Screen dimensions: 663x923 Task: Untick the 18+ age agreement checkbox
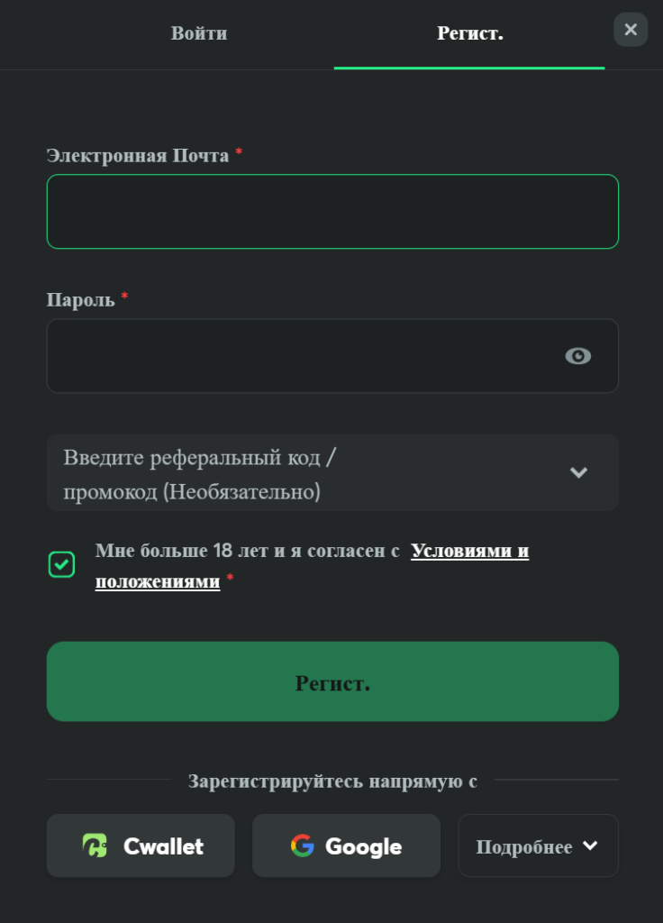point(61,564)
